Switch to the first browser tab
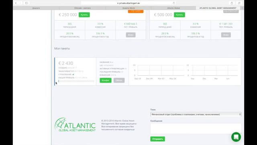Image resolution: width=257 pixels, height=145 pixels. point(36,8)
